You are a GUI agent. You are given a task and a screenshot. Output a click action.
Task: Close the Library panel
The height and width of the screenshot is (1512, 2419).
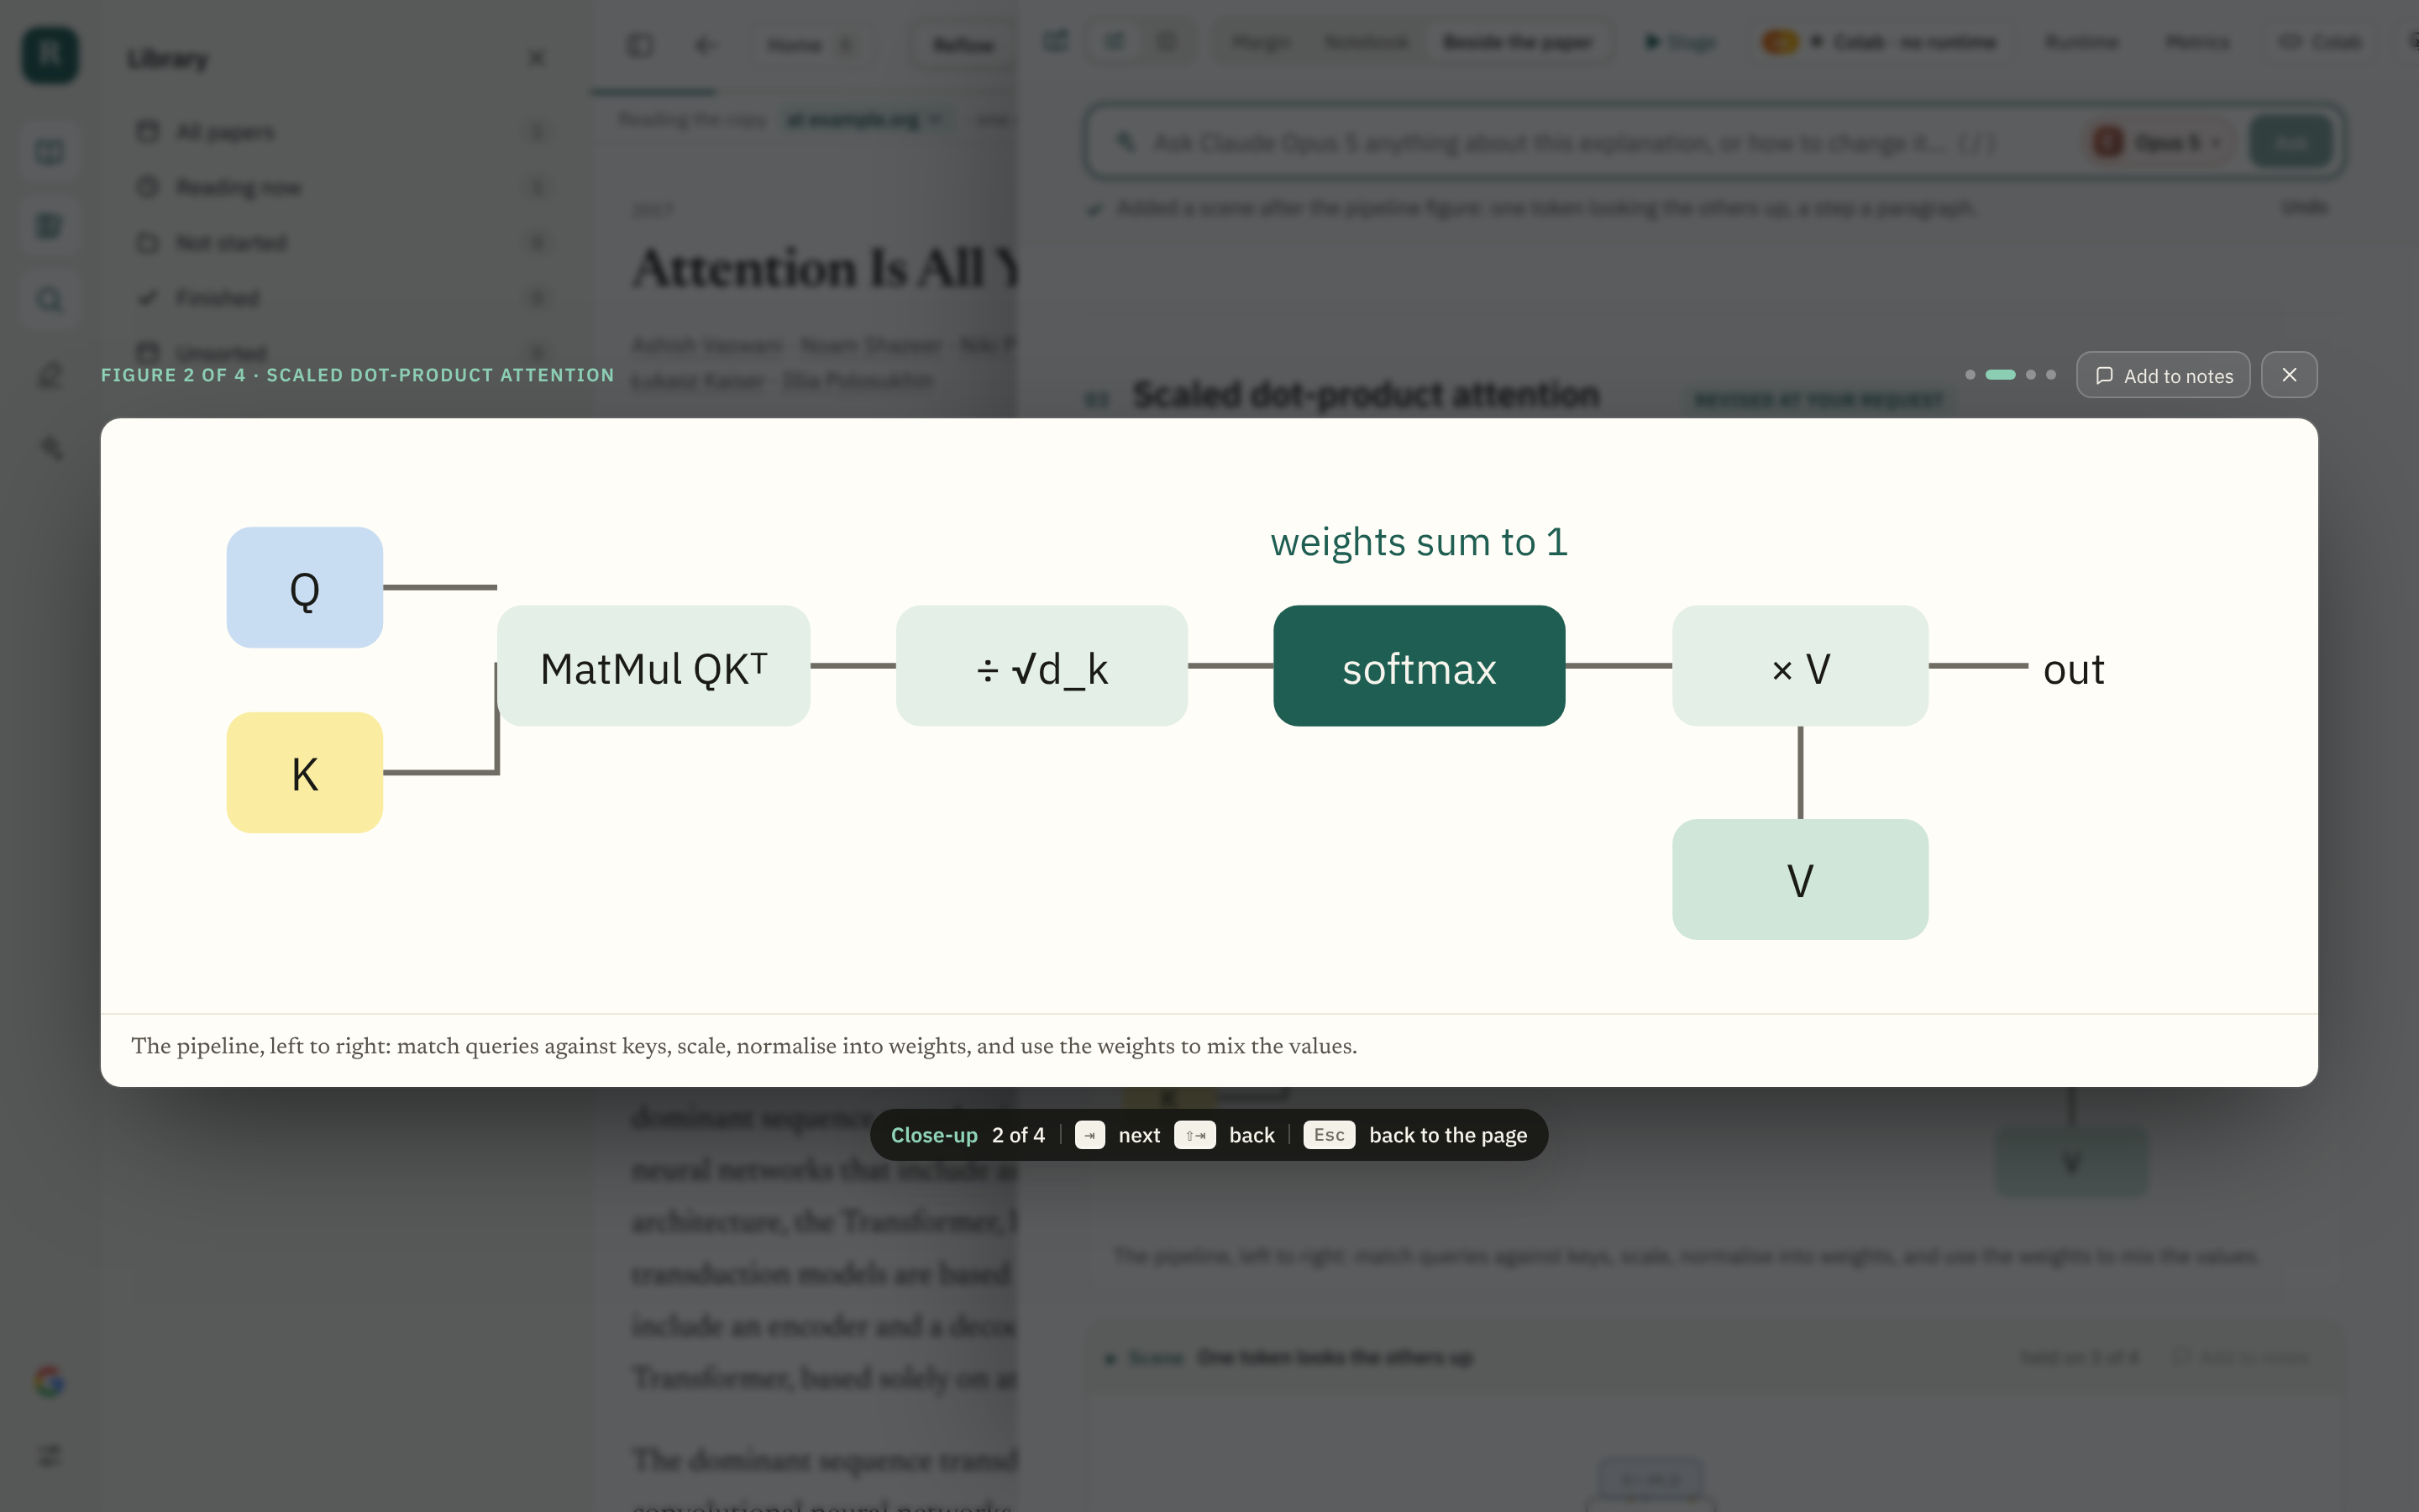[537, 58]
